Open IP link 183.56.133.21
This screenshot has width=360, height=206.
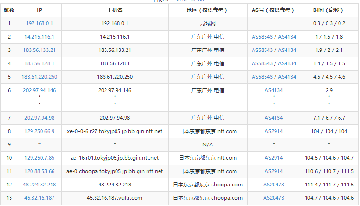coord(39,50)
